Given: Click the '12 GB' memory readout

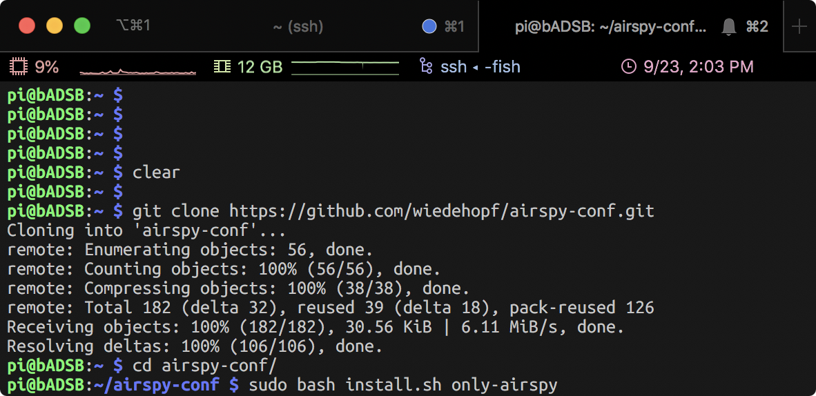Looking at the screenshot, I should [x=260, y=67].
